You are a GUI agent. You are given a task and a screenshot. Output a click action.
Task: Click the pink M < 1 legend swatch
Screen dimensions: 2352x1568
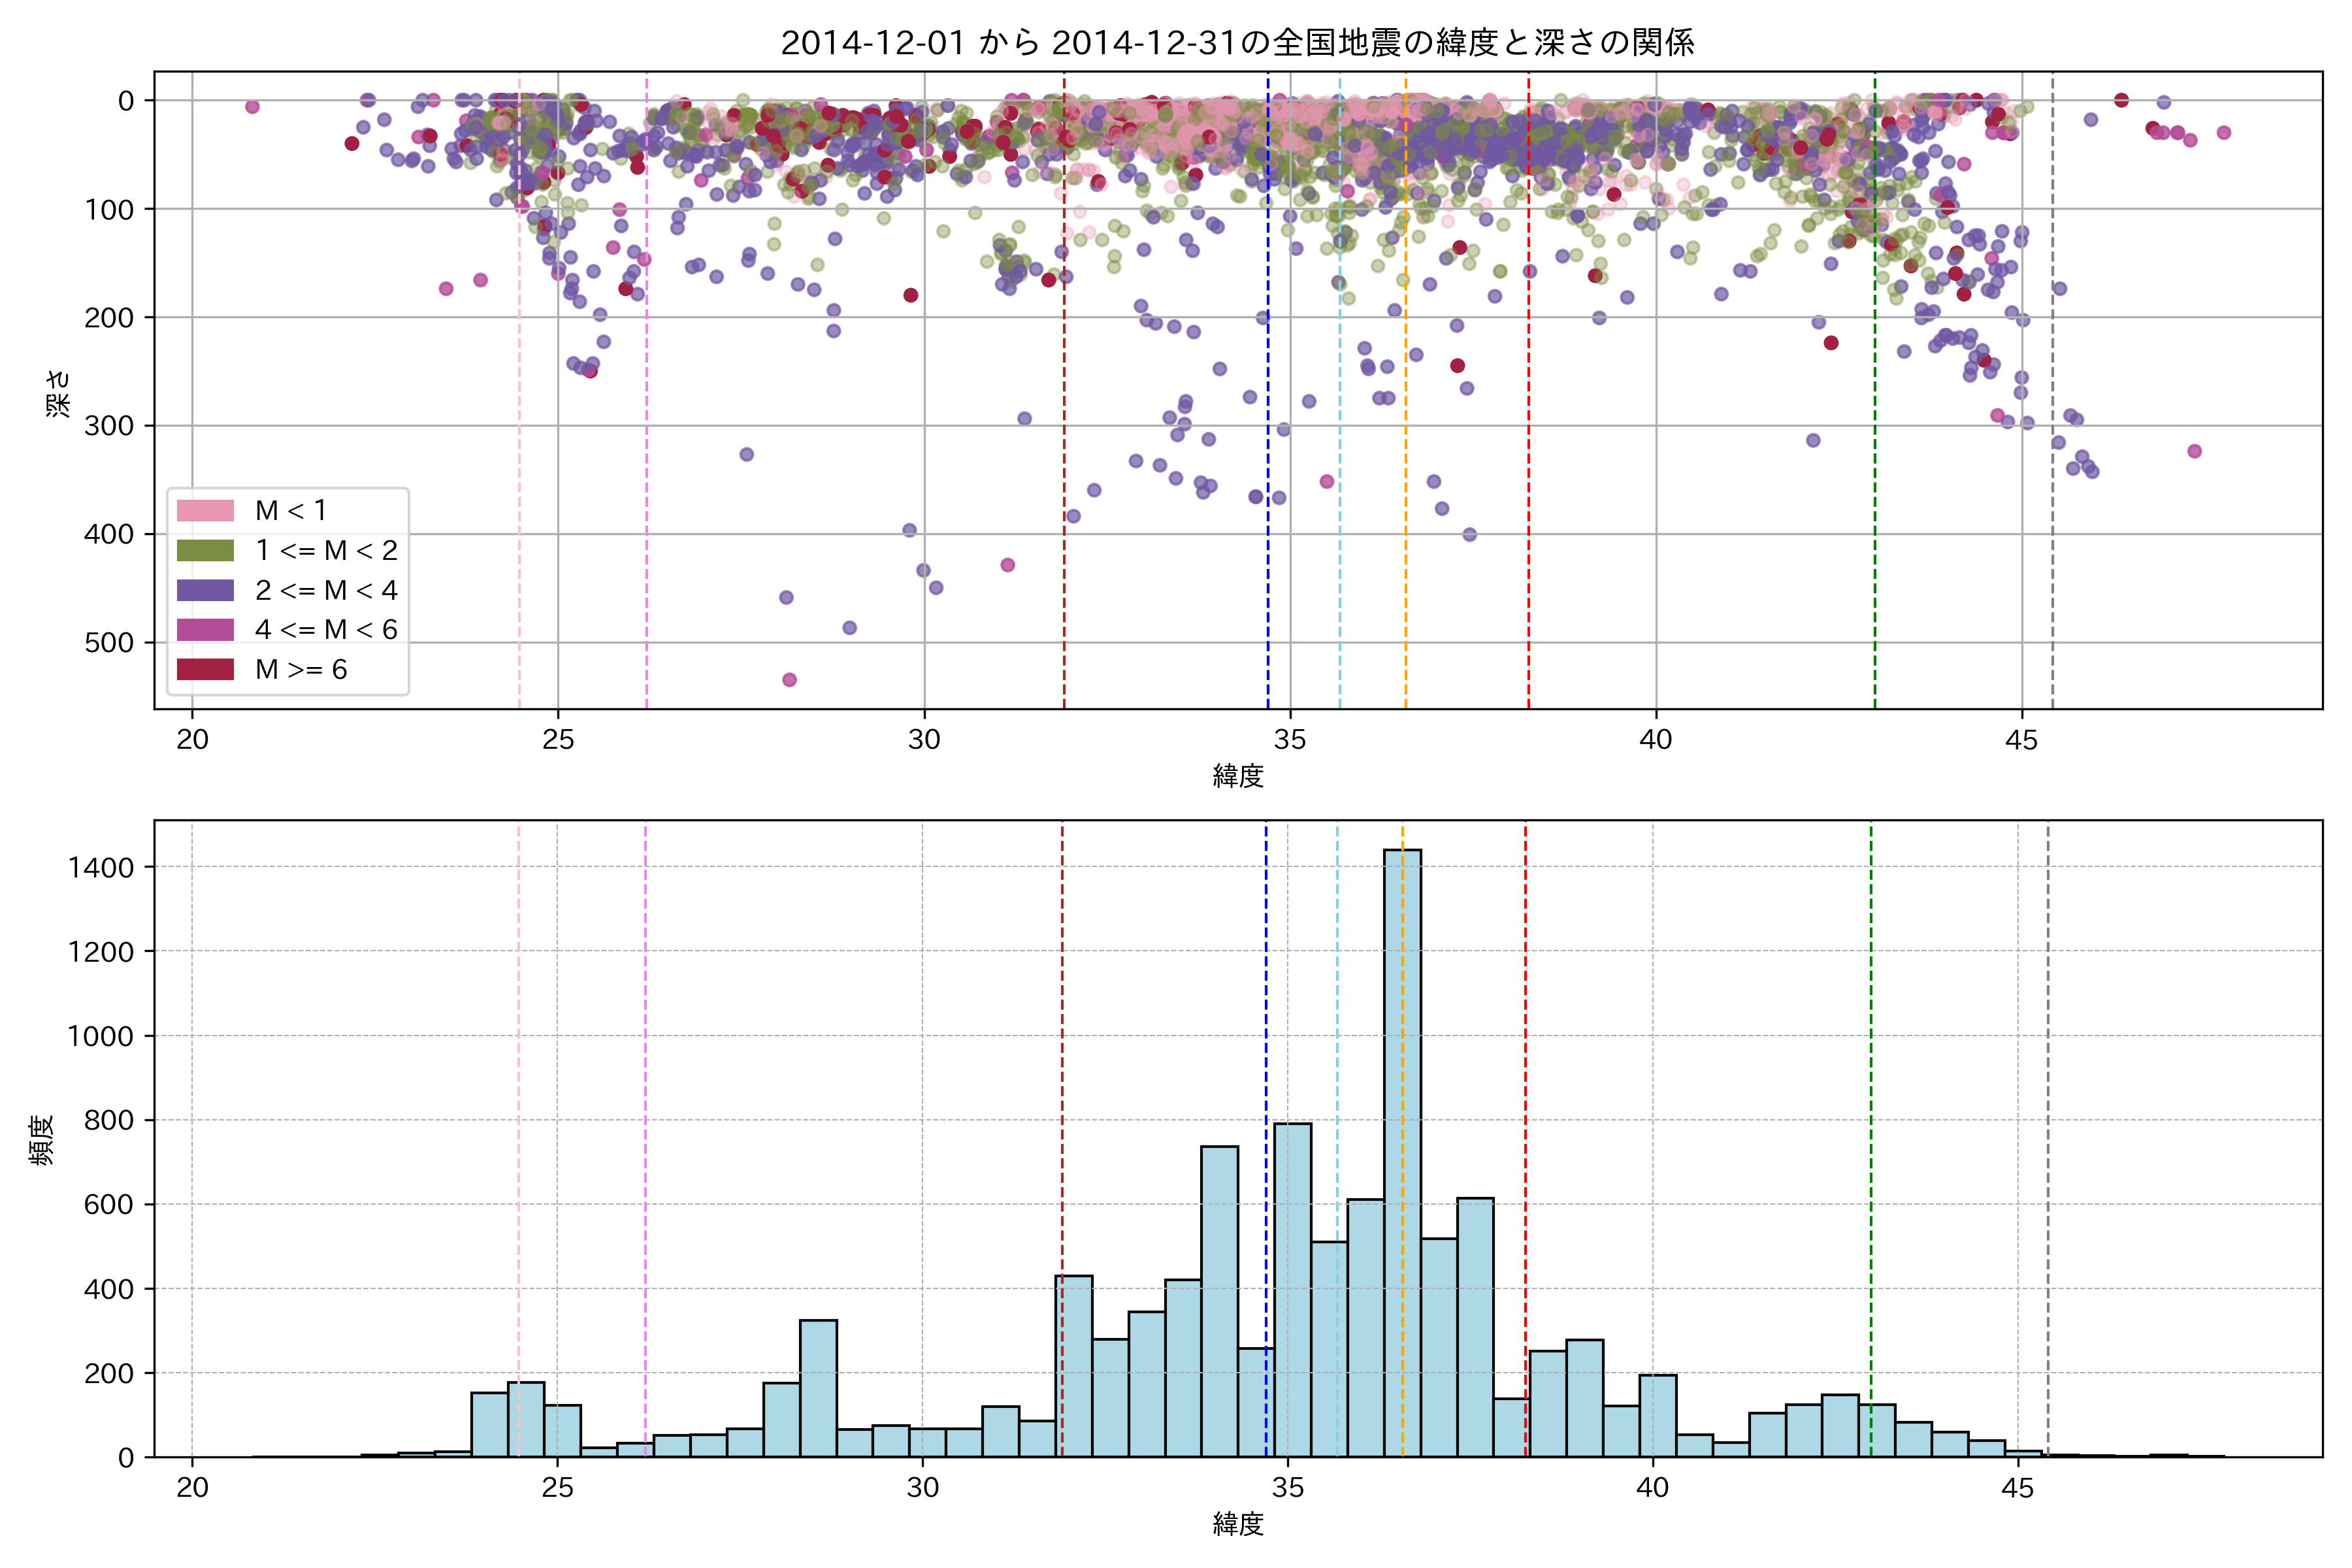tap(205, 510)
